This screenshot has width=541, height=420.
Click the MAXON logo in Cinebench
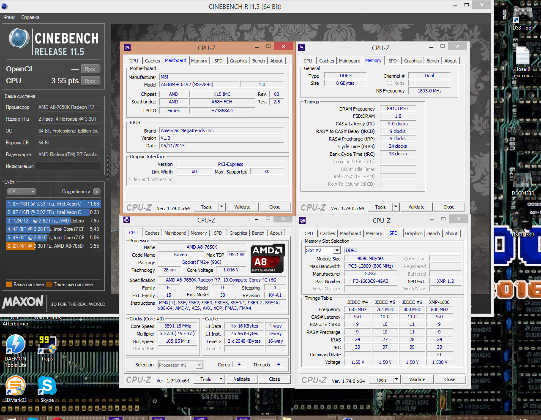(x=23, y=302)
